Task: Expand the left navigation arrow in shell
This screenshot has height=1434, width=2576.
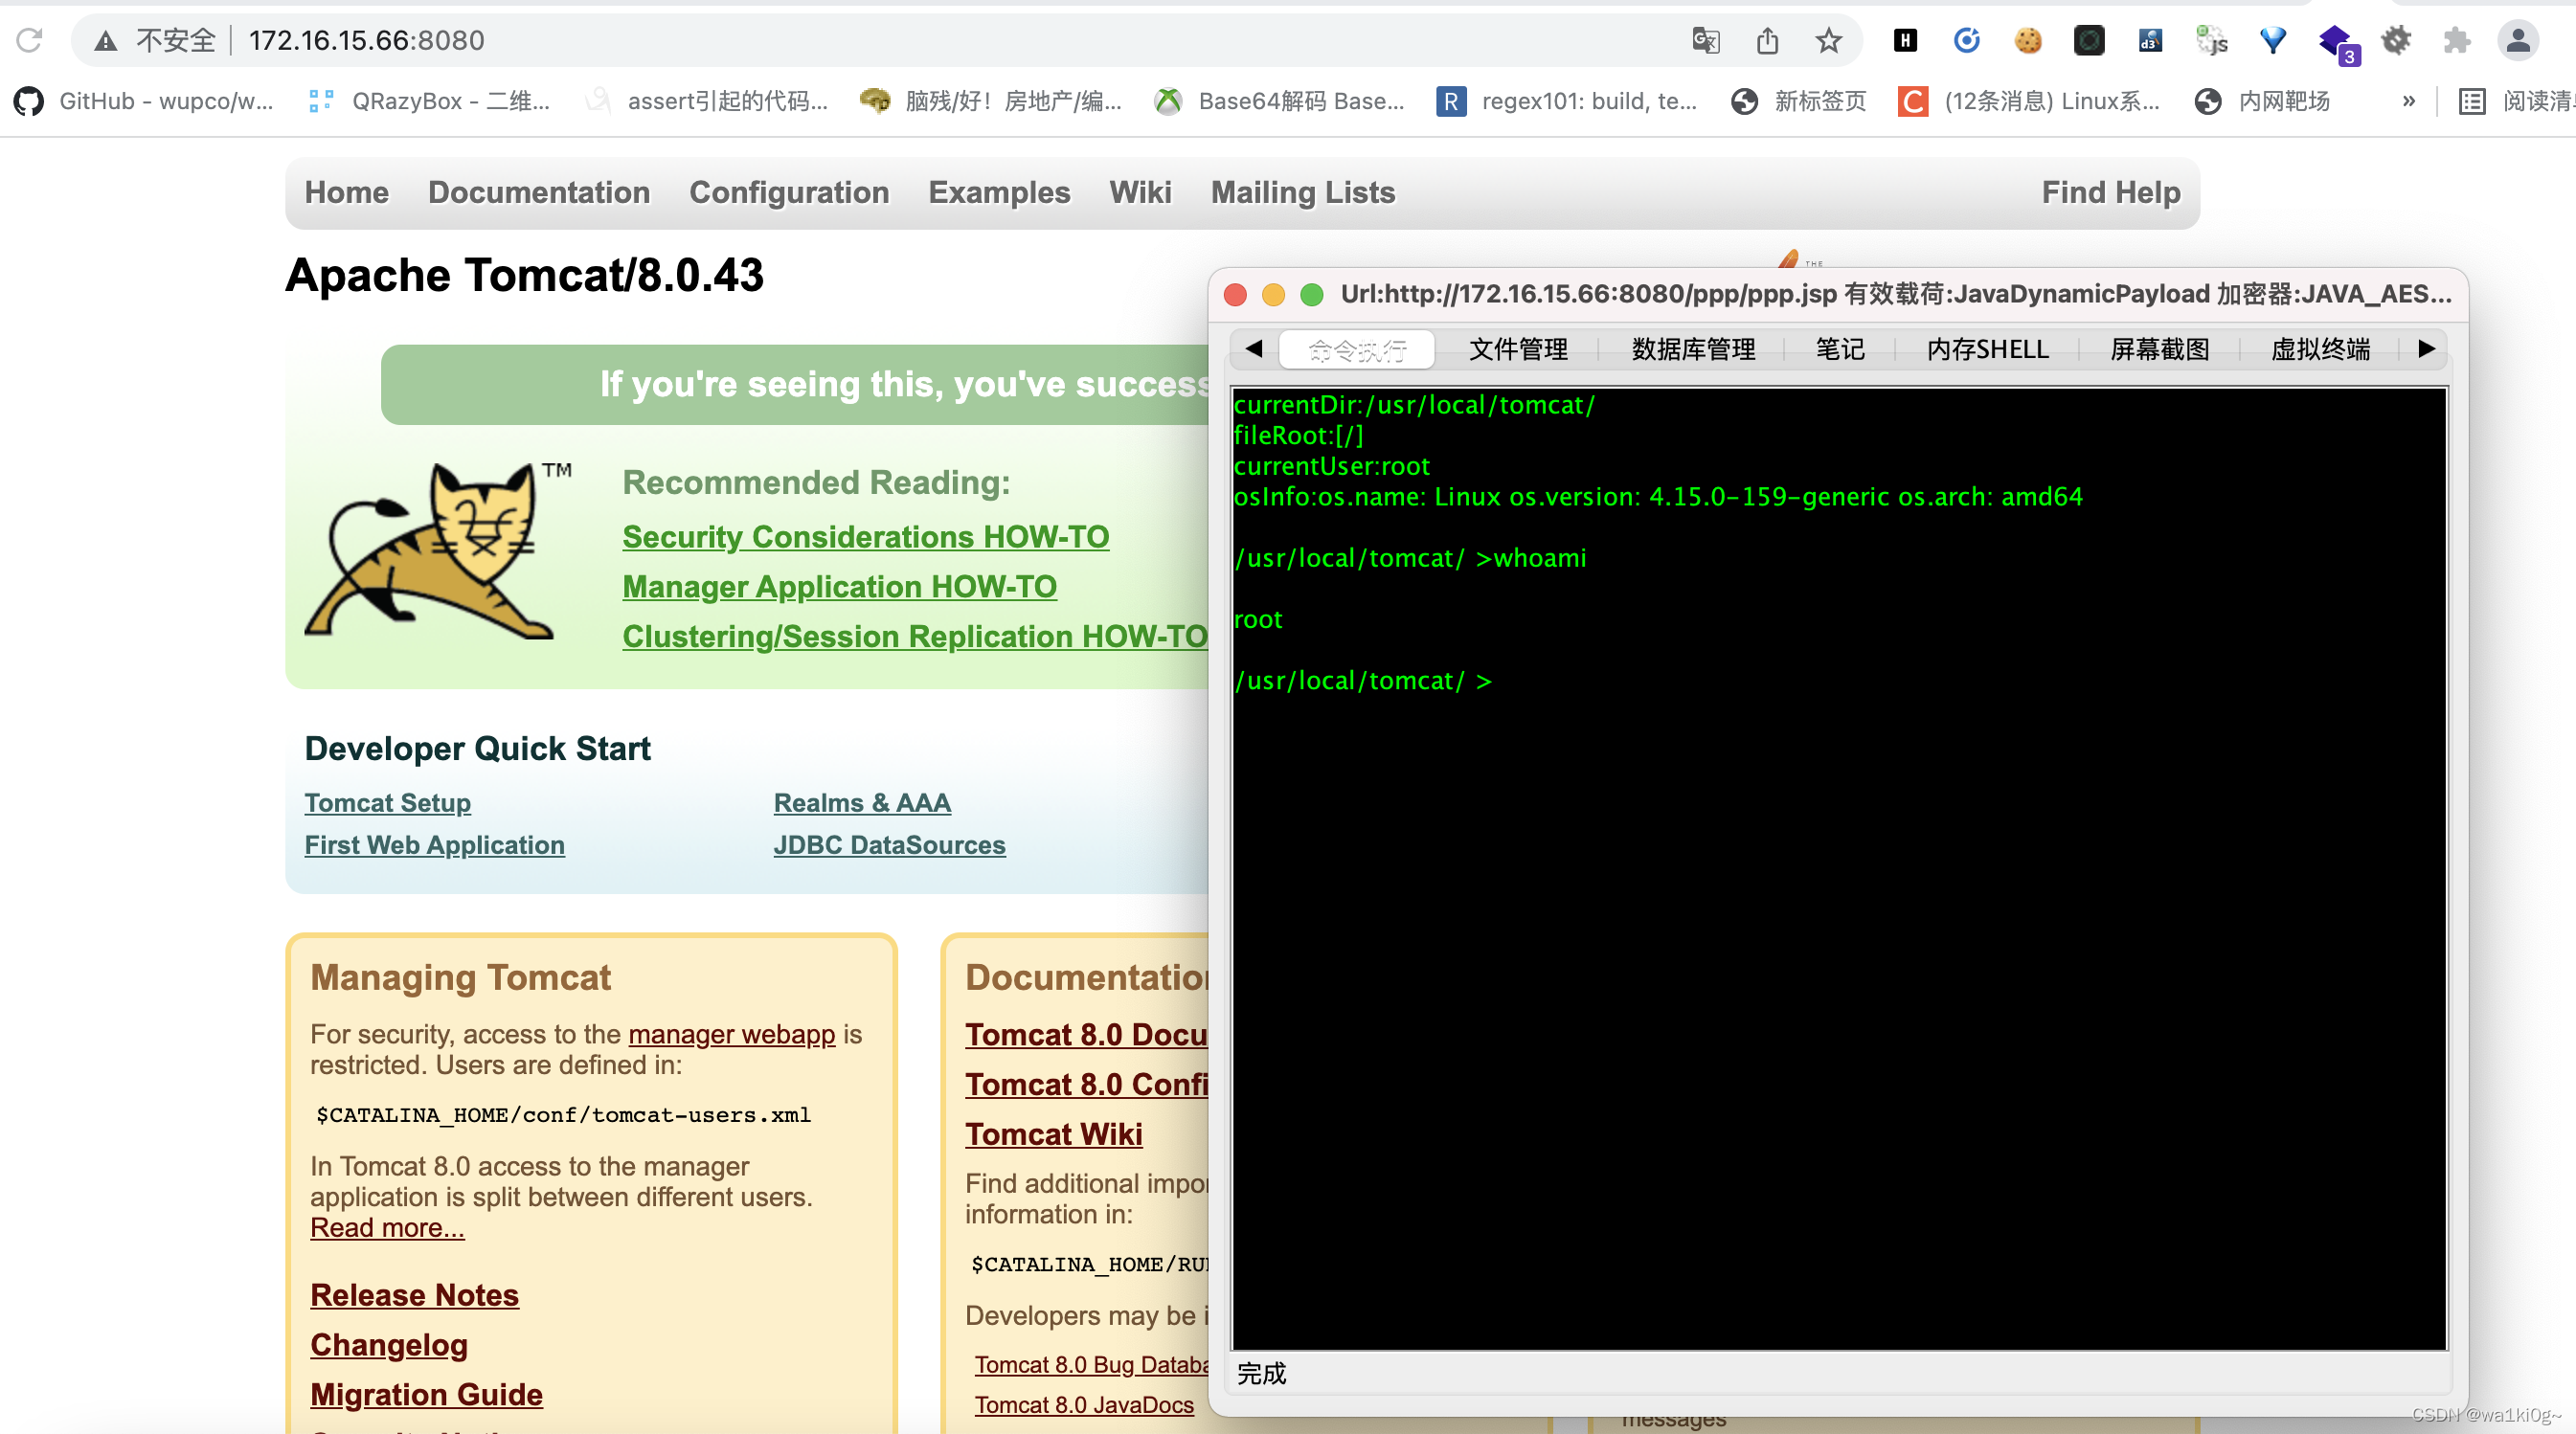Action: pyautogui.click(x=1249, y=349)
